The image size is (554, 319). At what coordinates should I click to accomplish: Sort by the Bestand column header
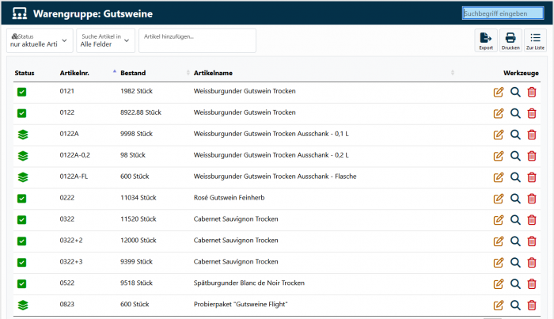(x=133, y=73)
